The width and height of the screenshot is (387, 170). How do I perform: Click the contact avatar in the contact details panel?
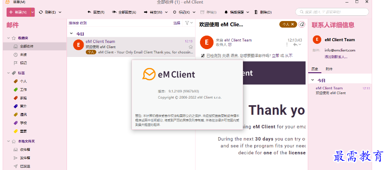click(317, 39)
